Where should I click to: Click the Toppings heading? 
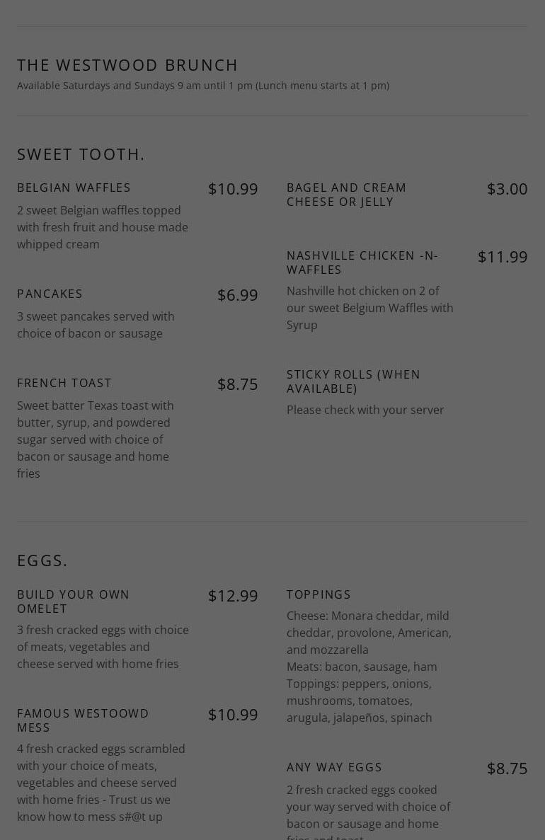319,594
